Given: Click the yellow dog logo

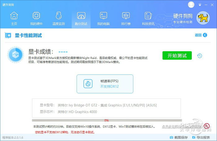Looking at the screenshot, I should [x=203, y=18].
